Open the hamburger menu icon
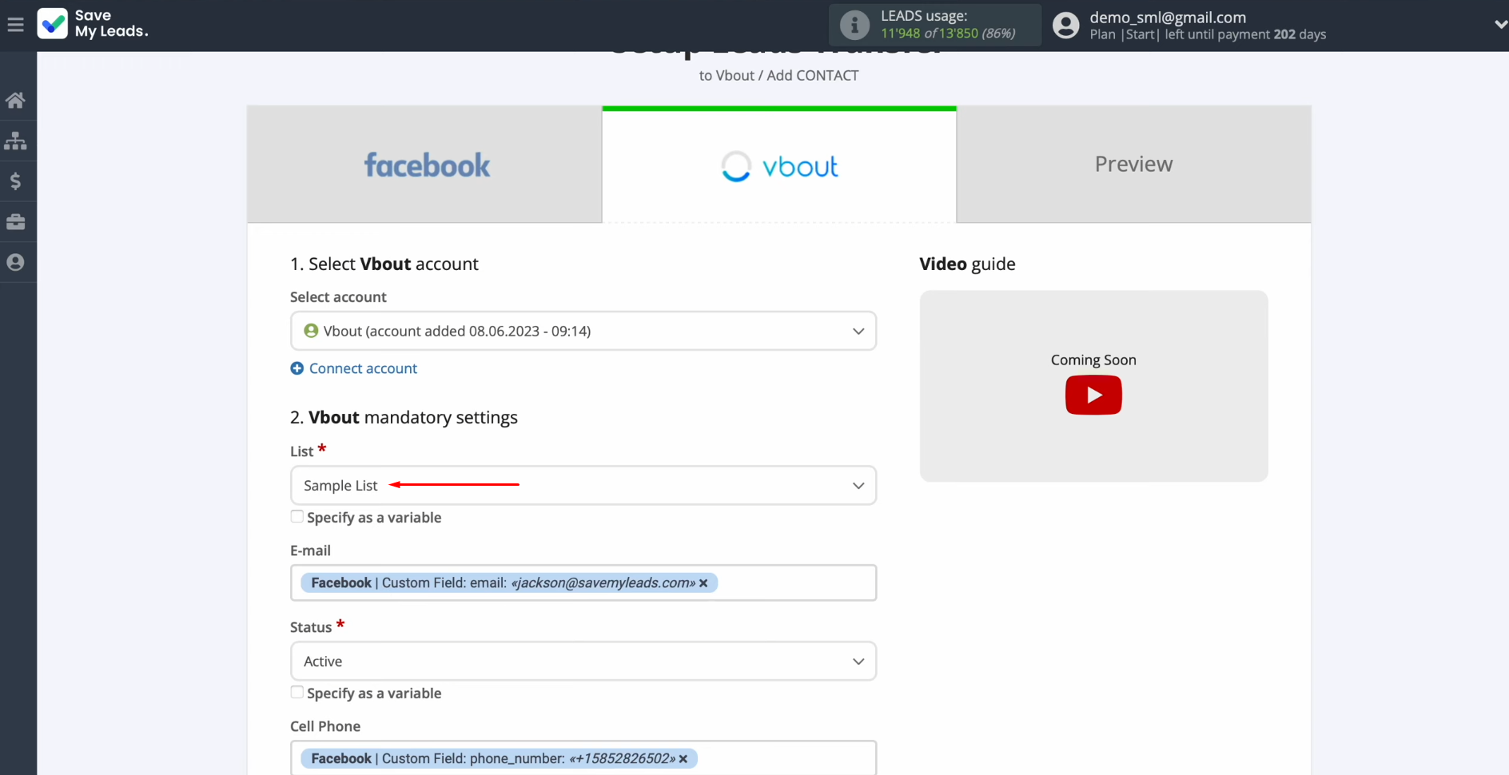The height and width of the screenshot is (775, 1509). pyautogui.click(x=15, y=26)
